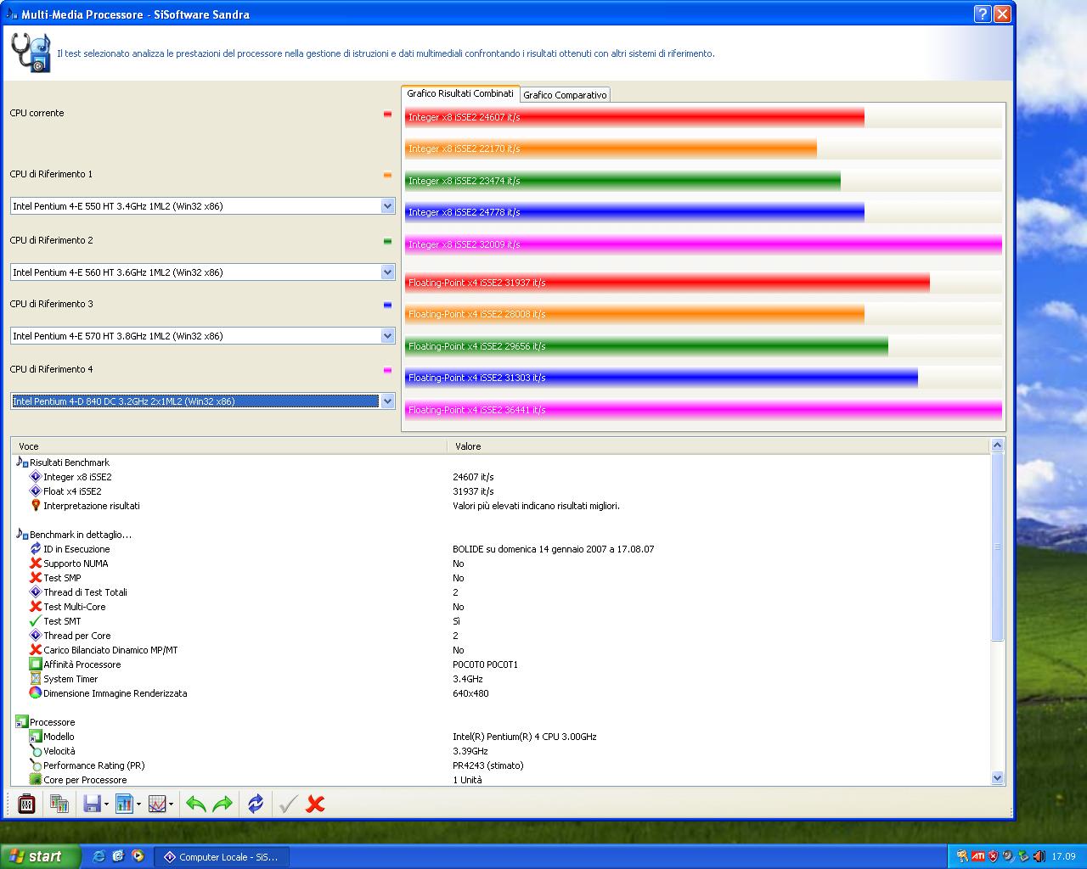Click the red security shield tray icon
Viewport: 1087px width, 869px height.
pos(993,856)
